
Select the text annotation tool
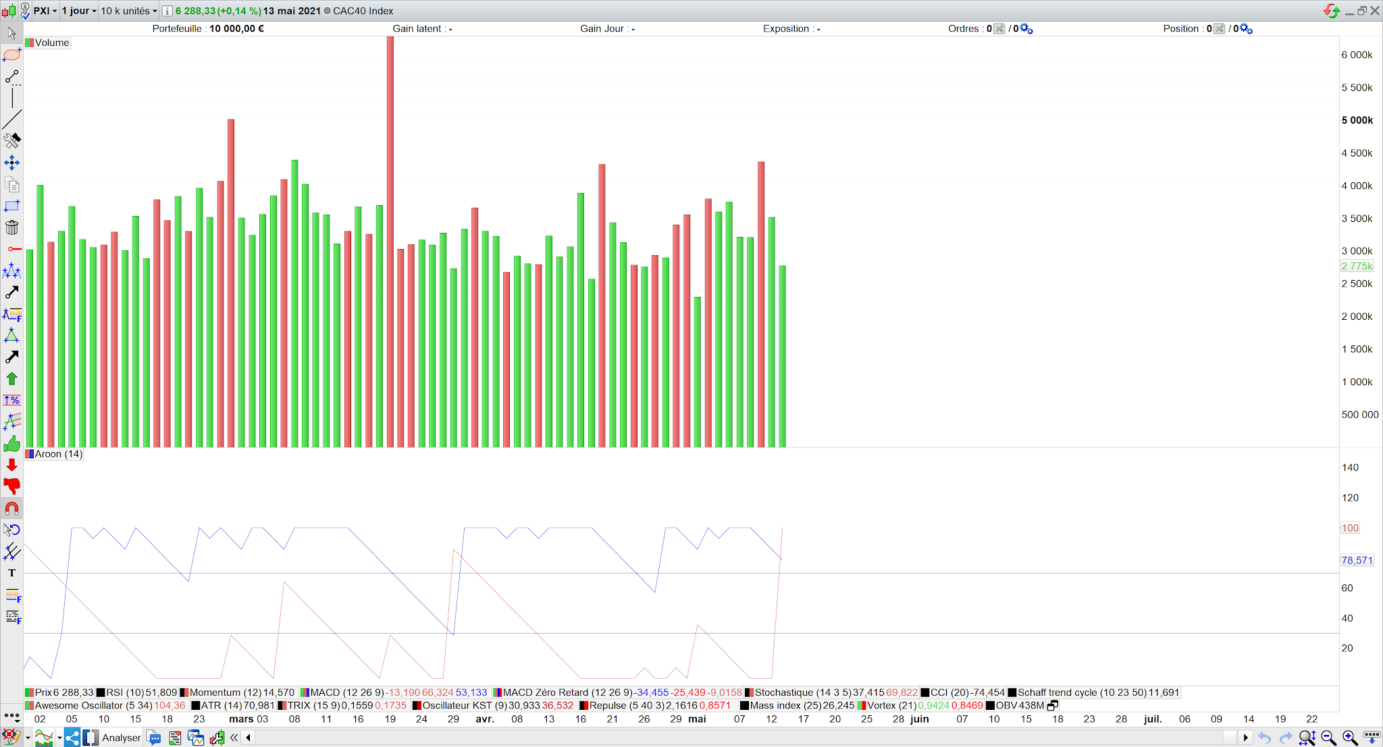pos(11,573)
